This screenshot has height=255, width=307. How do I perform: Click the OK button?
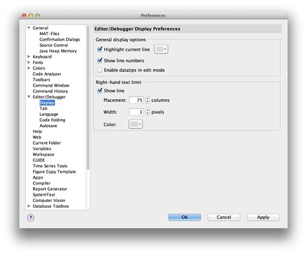tap(185, 217)
